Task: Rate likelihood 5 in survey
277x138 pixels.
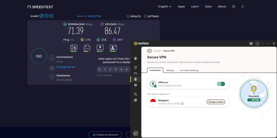Action: tap(127, 69)
